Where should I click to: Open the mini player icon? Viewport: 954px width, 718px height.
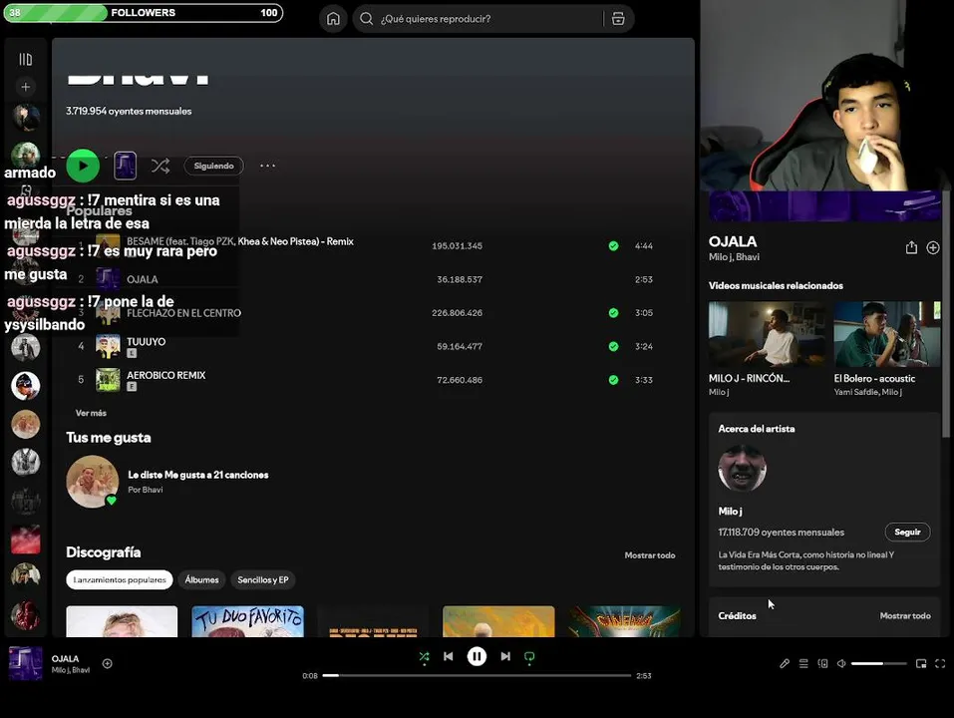(x=921, y=663)
